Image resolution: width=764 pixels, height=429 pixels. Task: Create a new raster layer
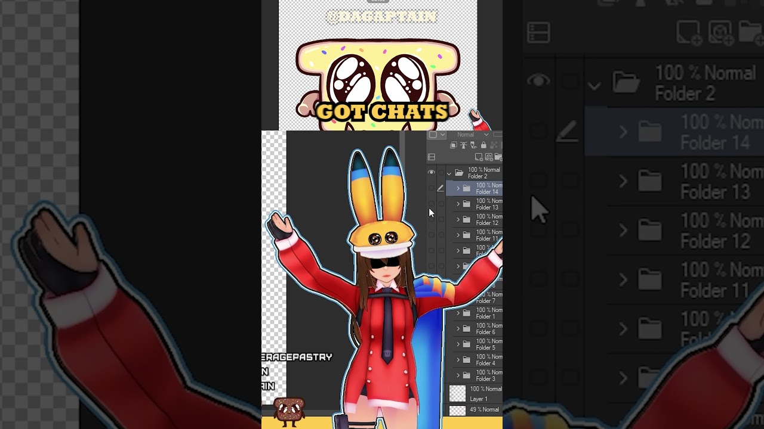click(x=479, y=157)
